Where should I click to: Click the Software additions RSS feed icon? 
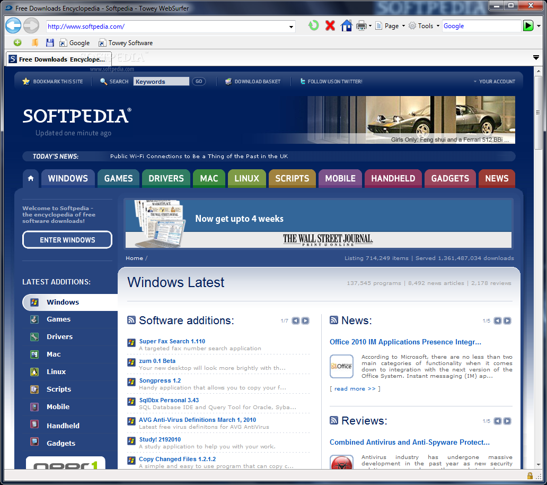[131, 320]
